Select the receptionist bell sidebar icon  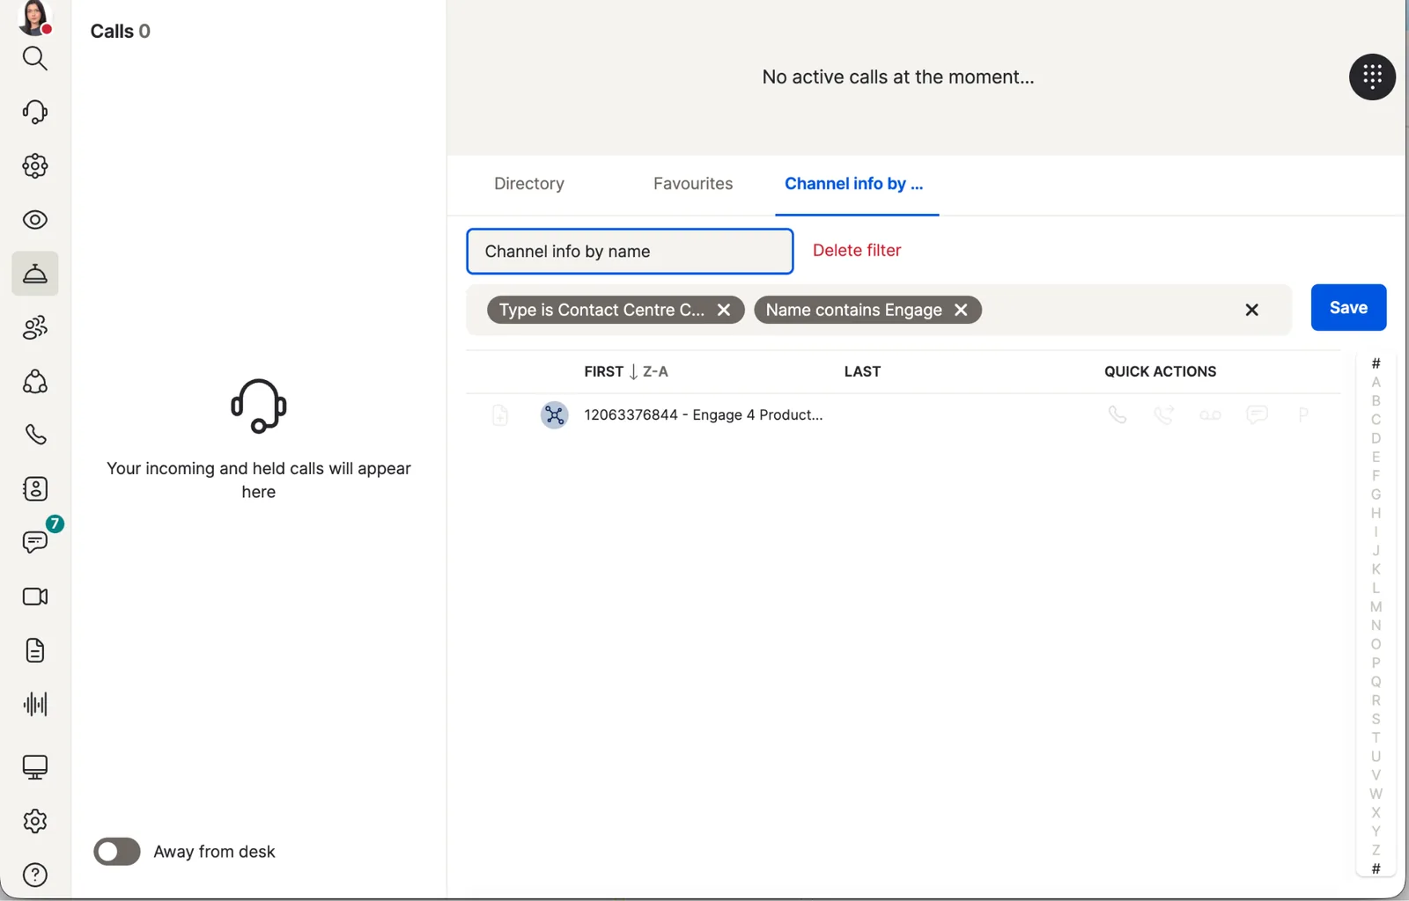[34, 274]
